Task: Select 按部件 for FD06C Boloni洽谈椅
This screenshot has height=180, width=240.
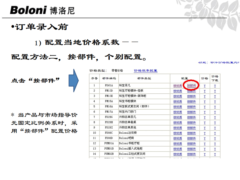Action: [191, 133]
